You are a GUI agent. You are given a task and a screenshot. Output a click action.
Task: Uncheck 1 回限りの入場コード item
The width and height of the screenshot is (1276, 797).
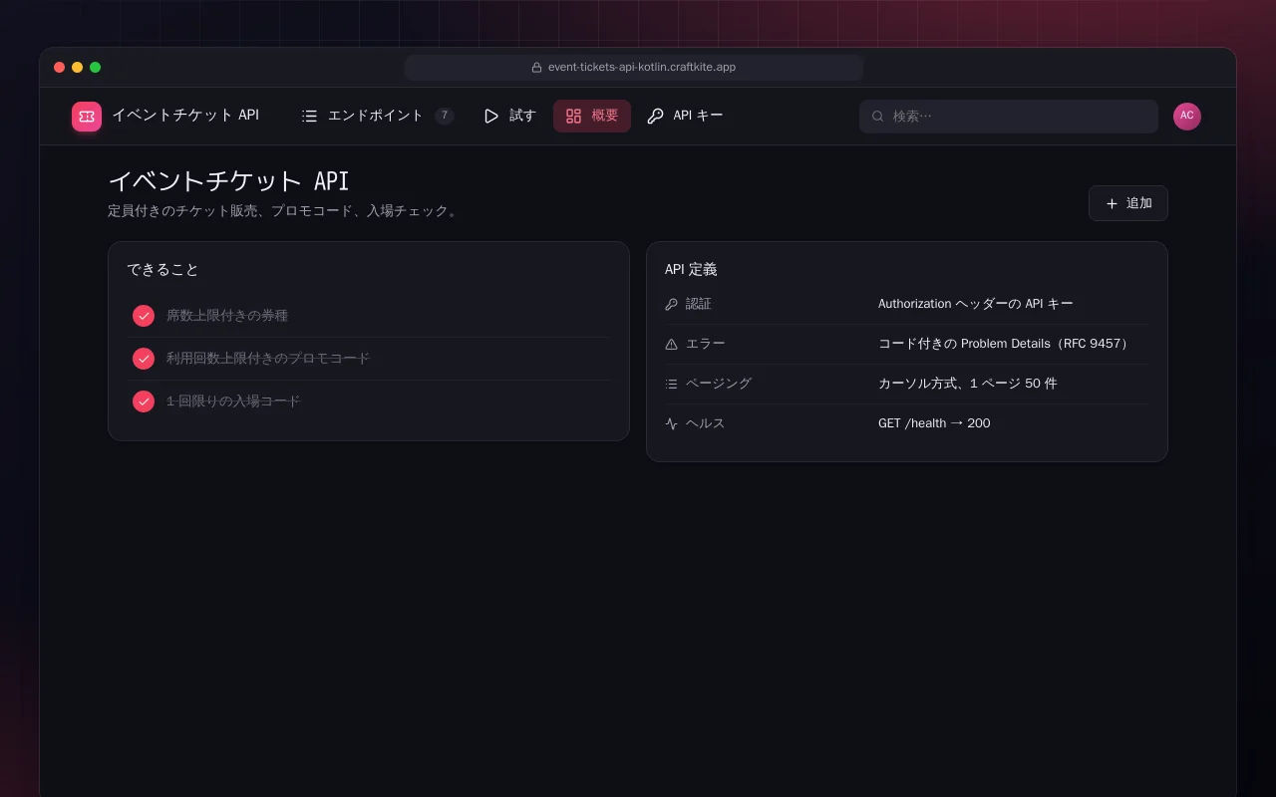point(144,401)
